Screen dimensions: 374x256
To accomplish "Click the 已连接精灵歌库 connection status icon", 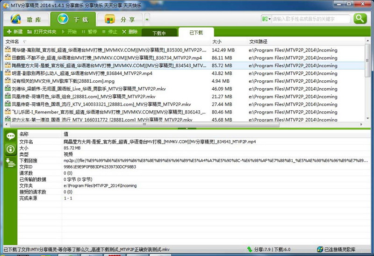I will click(320, 249).
